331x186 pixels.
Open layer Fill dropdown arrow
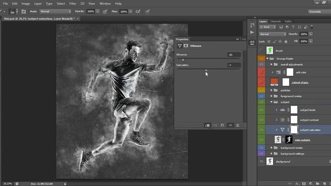point(311,41)
